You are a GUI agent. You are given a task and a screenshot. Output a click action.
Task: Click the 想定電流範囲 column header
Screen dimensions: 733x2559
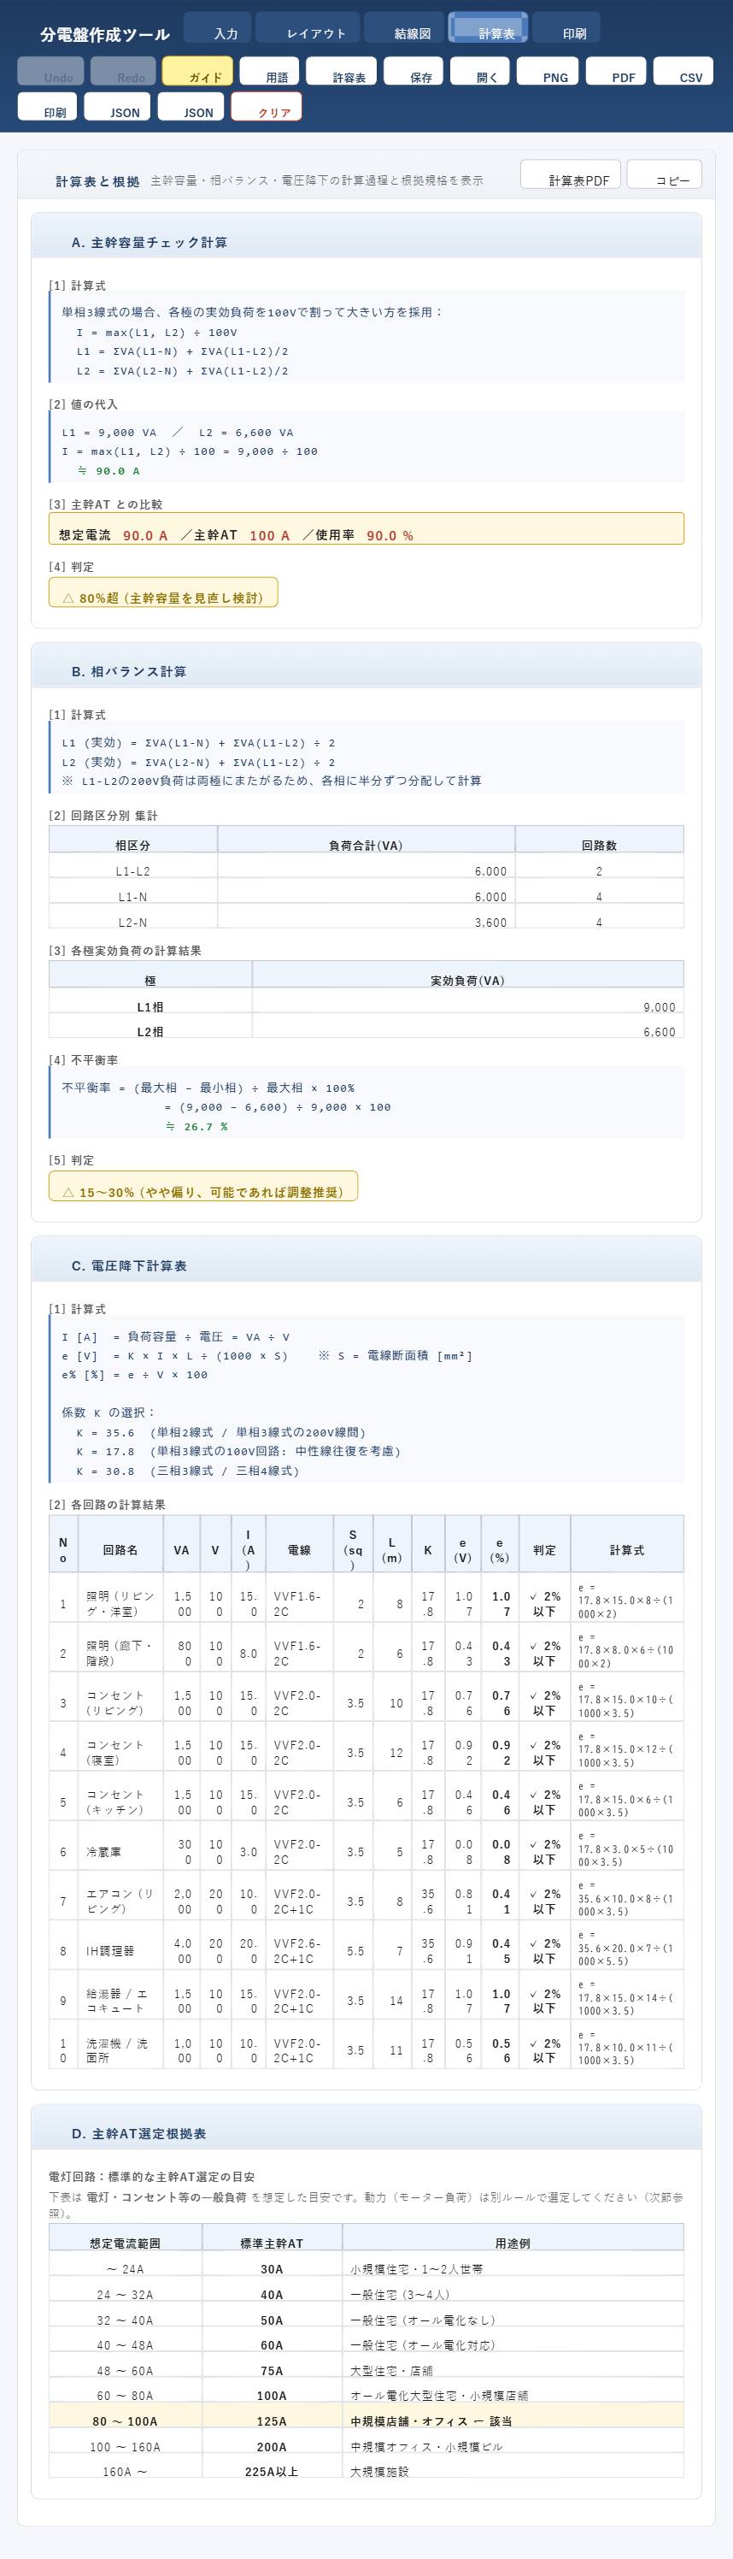pyautogui.click(x=125, y=2239)
